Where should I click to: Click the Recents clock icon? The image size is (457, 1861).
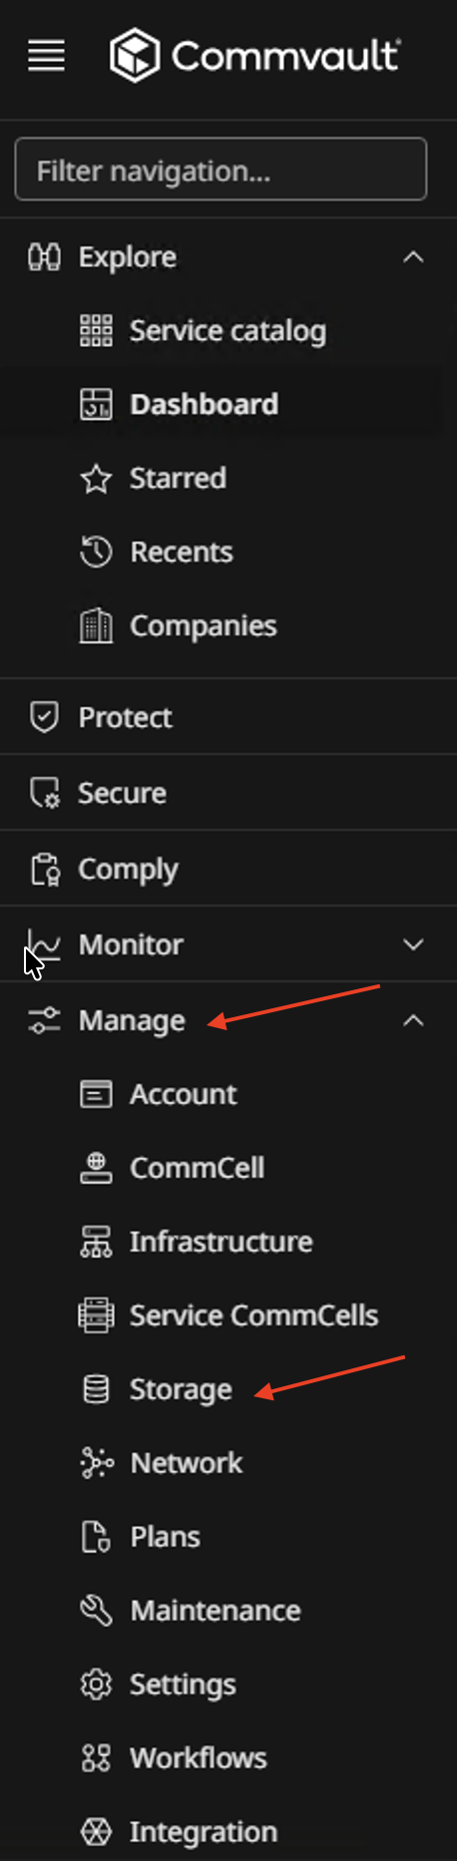(x=96, y=552)
